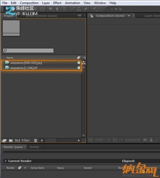Click the Interpret Footage icon
Image resolution: width=160 pixels, height=178 pixels.
(4, 140)
